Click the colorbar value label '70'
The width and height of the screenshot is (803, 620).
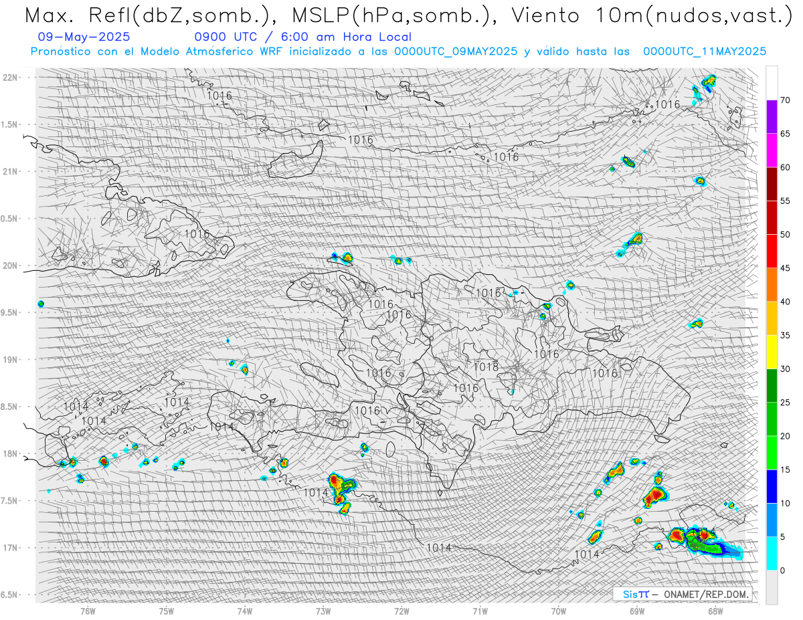click(786, 100)
